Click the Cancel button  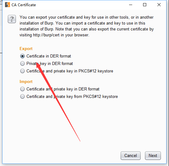[x=131, y=155]
